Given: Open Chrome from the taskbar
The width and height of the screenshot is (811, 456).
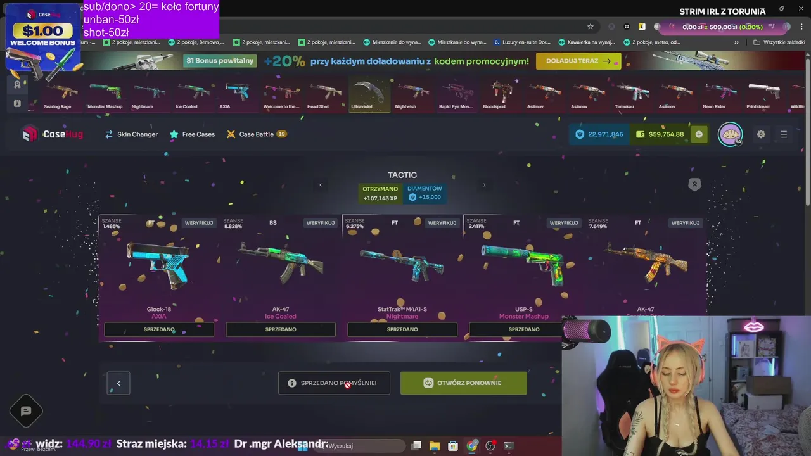Looking at the screenshot, I should pyautogui.click(x=472, y=446).
